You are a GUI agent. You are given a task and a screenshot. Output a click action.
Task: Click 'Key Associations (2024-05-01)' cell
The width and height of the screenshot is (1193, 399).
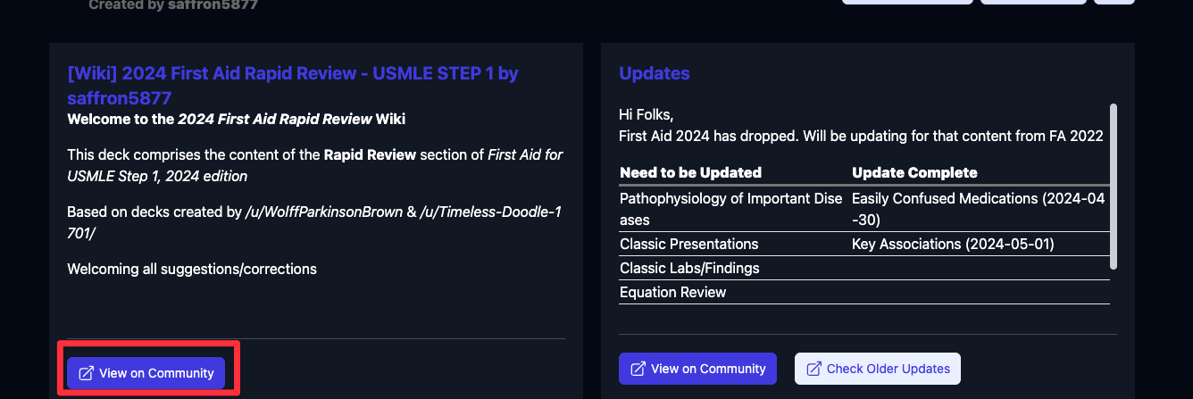[957, 244]
